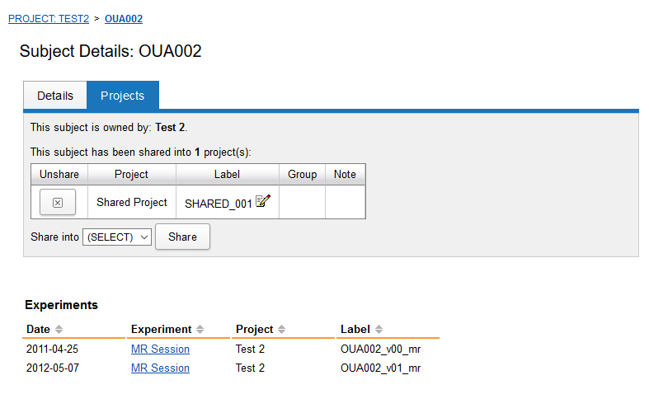Screen dimensions: 649x394
Task: Click the OUA002_v00_mr label cell
Action: coord(380,349)
